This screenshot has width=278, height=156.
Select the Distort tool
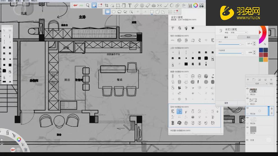tap(118, 6)
